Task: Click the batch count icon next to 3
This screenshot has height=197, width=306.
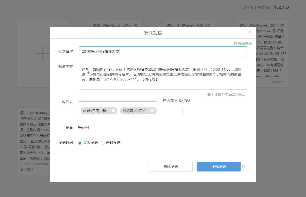Action: point(29,170)
